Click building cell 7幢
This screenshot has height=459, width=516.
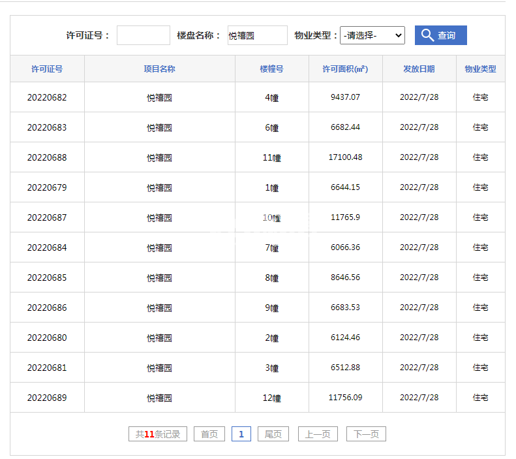click(x=272, y=247)
